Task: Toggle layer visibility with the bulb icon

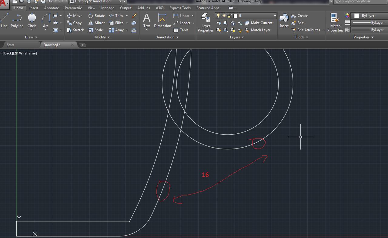Action: tap(218, 15)
